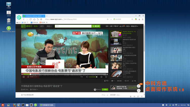Click the trash icon in browser status bar

click(x=130, y=97)
